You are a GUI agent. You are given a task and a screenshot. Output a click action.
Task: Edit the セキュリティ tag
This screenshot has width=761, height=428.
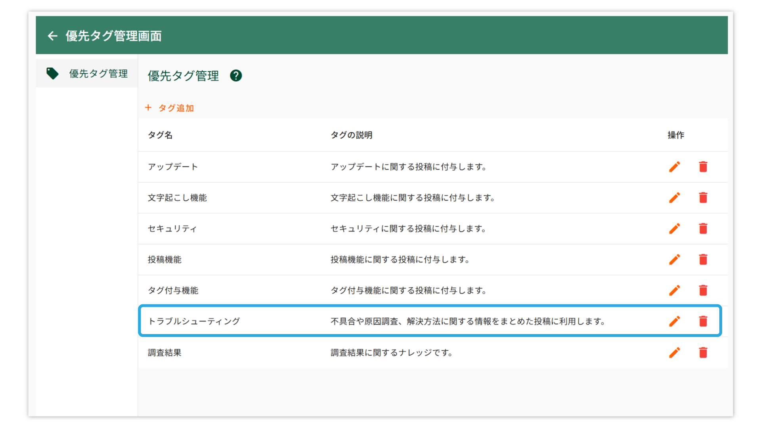pos(675,229)
